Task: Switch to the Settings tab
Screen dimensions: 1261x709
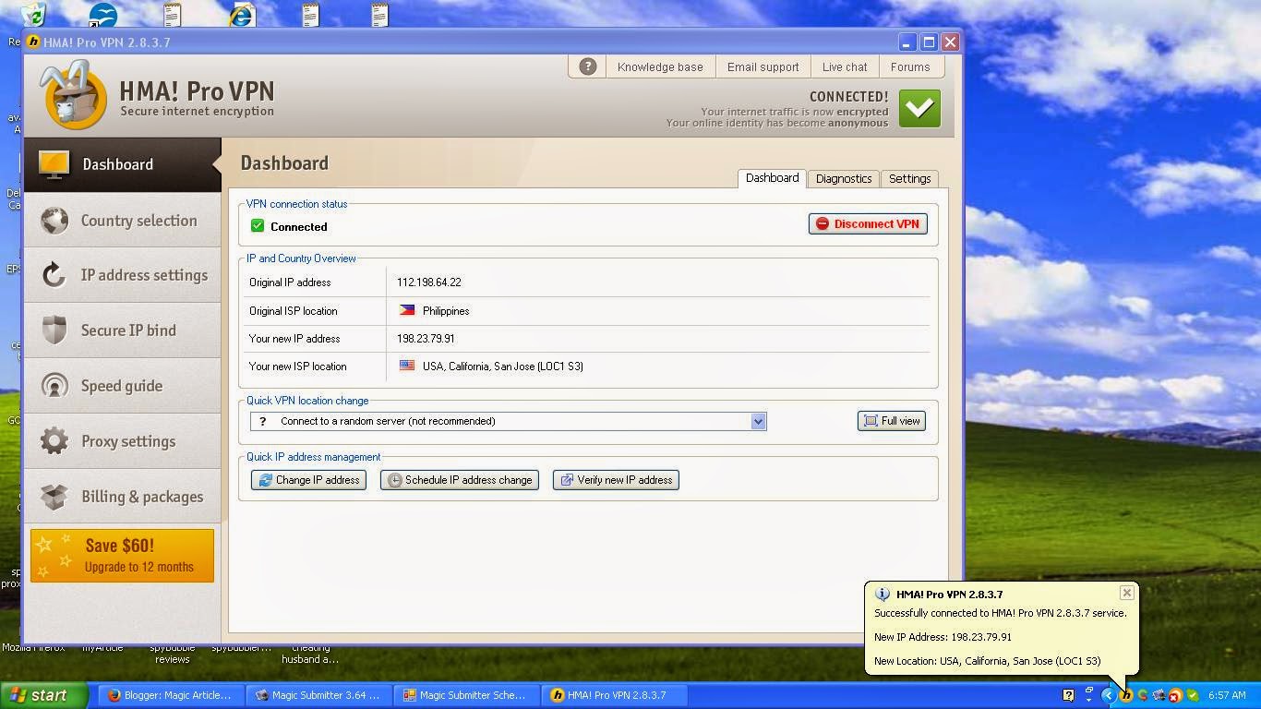Action: pyautogui.click(x=909, y=178)
